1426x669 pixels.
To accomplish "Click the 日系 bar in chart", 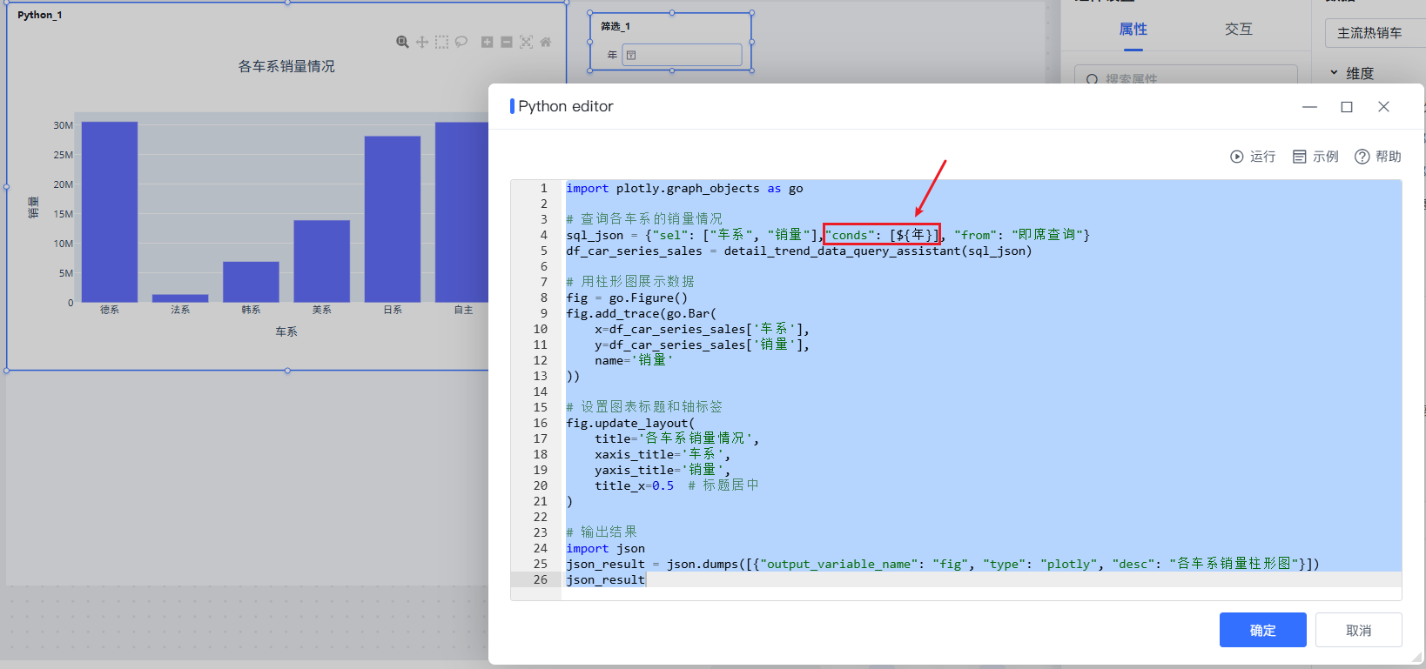I will click(393, 219).
